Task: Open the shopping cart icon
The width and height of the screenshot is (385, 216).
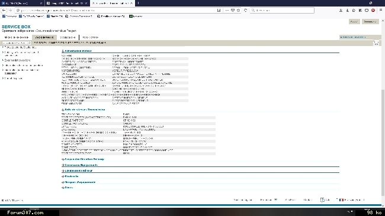Action: click(x=376, y=43)
